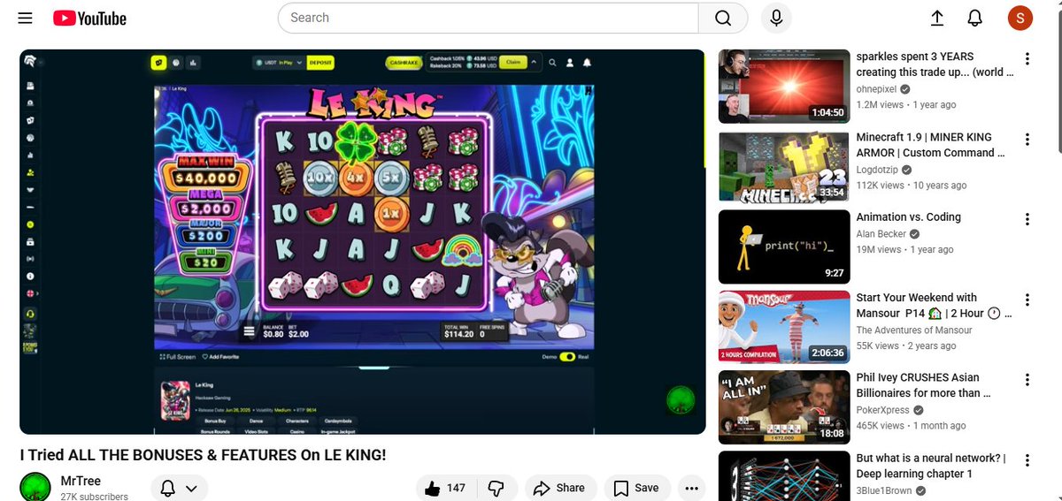Click the CASHRAKE badge in the video
This screenshot has width=1062, height=501.
pyautogui.click(x=403, y=63)
